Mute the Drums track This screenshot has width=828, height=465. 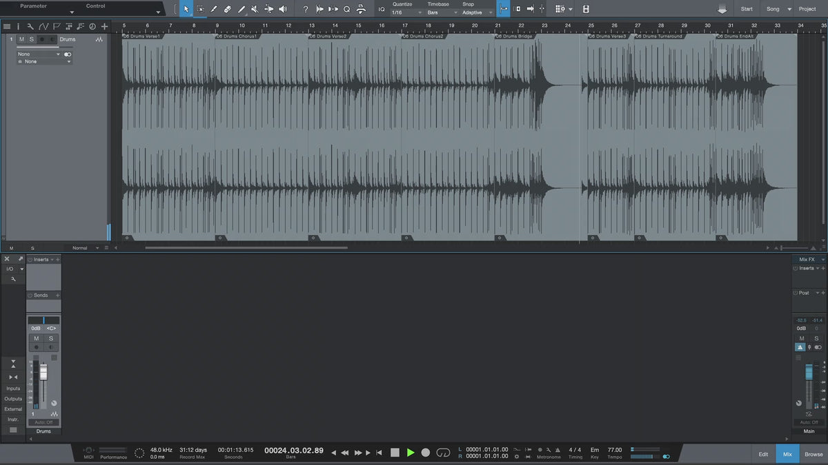point(21,39)
